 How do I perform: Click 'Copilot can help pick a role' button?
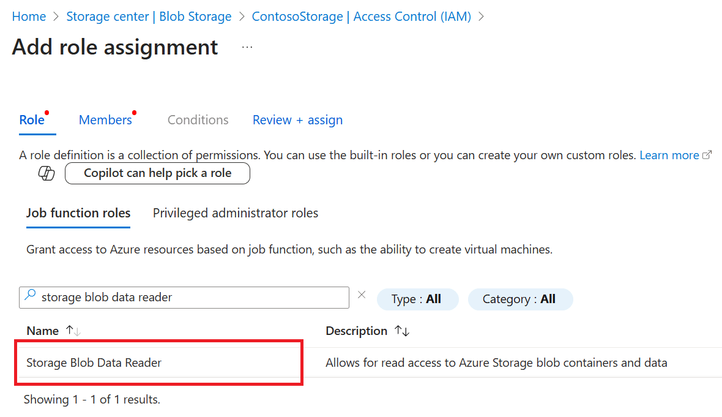(x=157, y=173)
